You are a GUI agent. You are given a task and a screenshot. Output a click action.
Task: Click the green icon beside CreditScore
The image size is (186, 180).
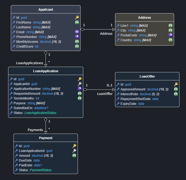coord(77,46)
